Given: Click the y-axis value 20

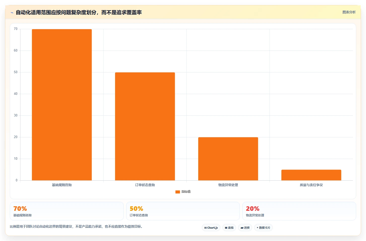Looking at the screenshot, I should click(x=16, y=137).
